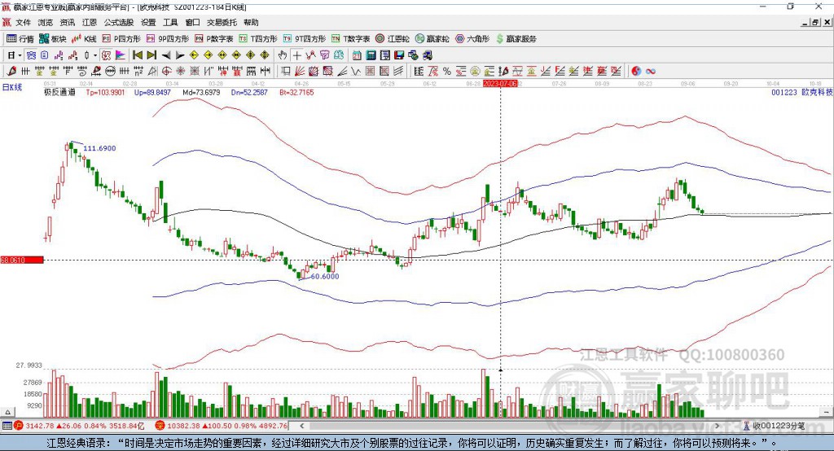The image size is (834, 451).
Task: Click the yin-yang symbol icon
Action: tap(635, 71)
